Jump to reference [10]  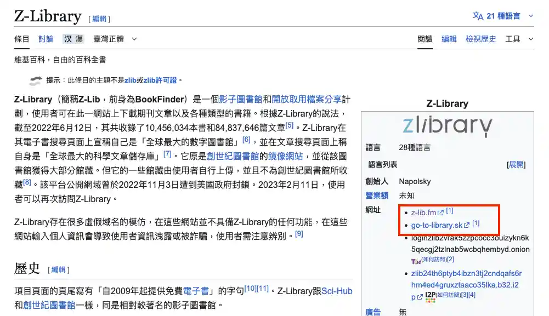[250, 289]
